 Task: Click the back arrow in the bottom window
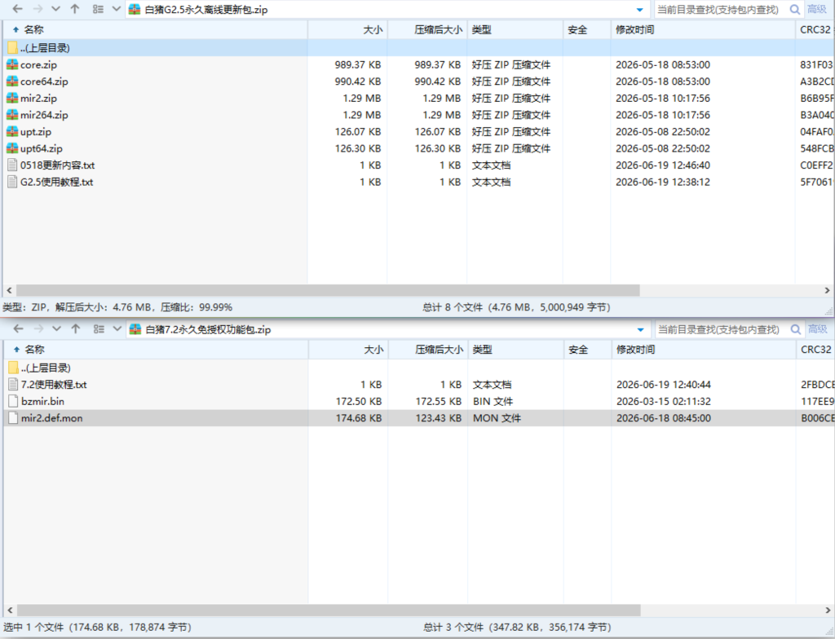(18, 329)
